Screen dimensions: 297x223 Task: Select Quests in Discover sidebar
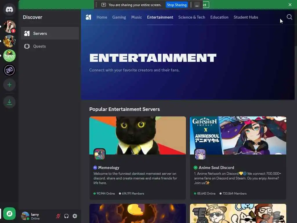(50, 46)
